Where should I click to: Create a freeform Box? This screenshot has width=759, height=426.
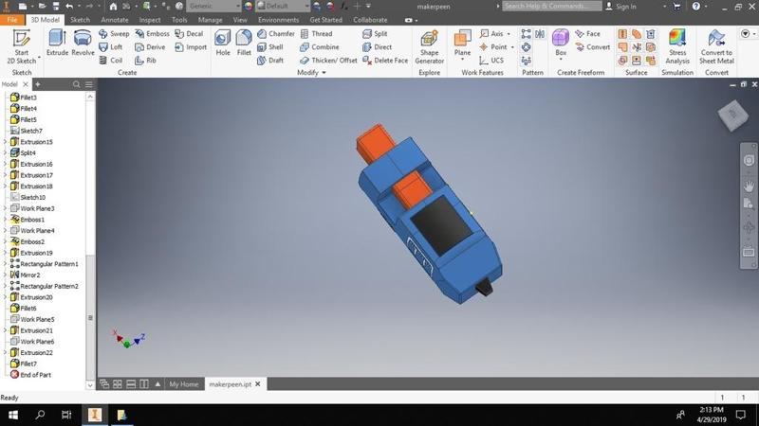tap(561, 43)
